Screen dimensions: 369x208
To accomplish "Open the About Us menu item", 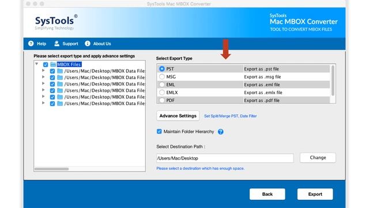I will pyautogui.click(x=98, y=44).
